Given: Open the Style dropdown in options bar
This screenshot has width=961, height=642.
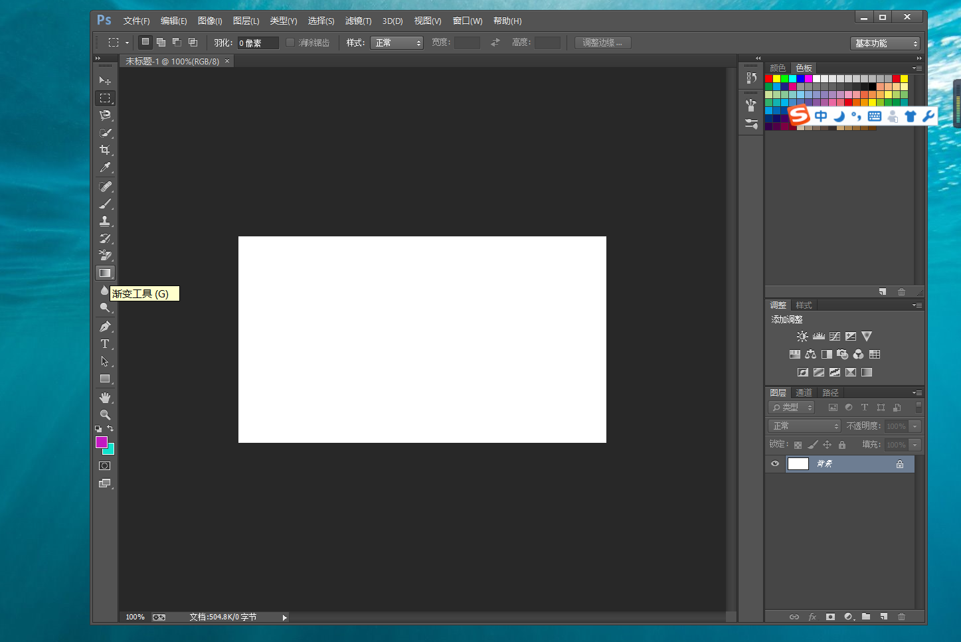Looking at the screenshot, I should pyautogui.click(x=397, y=42).
